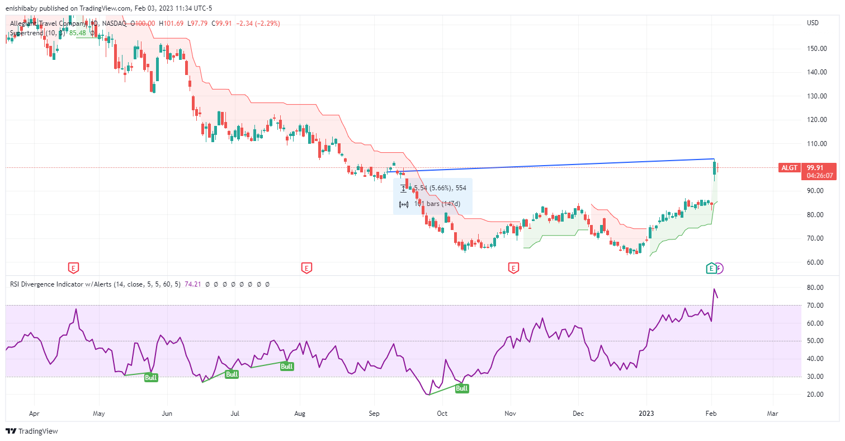Click the Dec label on time axis
Viewport: 845px width, 441px height.
click(578, 414)
